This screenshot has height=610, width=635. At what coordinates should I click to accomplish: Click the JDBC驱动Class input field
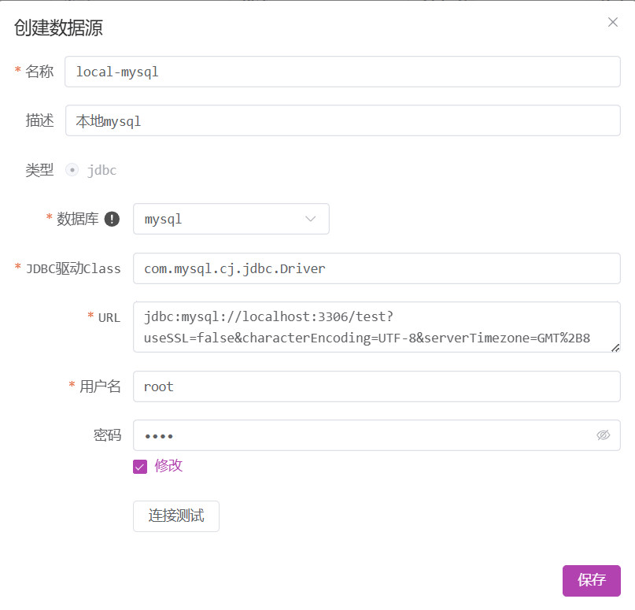tap(376, 268)
